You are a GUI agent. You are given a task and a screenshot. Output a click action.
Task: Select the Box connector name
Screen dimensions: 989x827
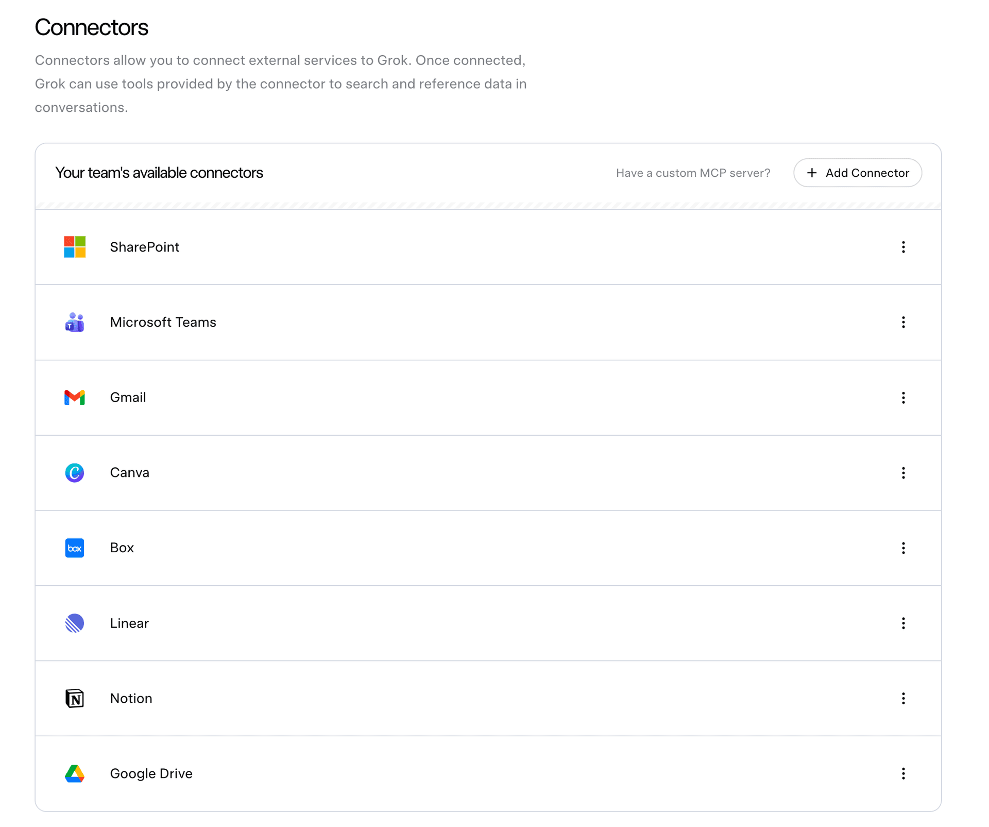pyautogui.click(x=122, y=548)
